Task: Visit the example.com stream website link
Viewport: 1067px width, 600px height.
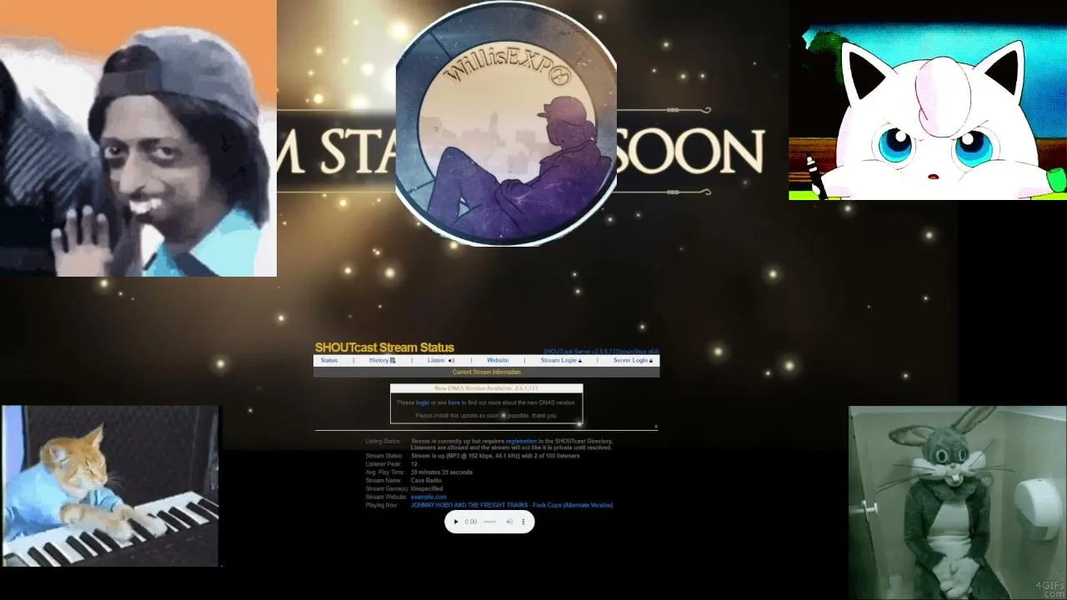Action: pyautogui.click(x=428, y=497)
